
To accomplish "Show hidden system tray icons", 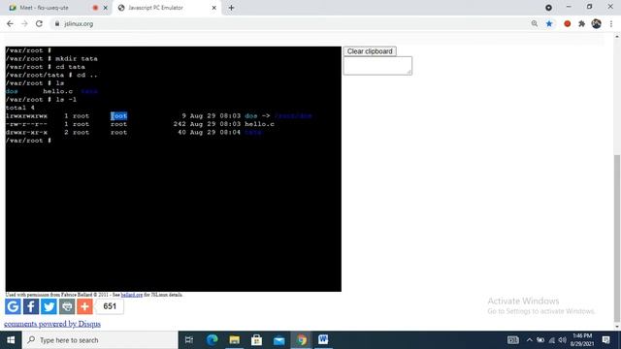I will (529, 340).
